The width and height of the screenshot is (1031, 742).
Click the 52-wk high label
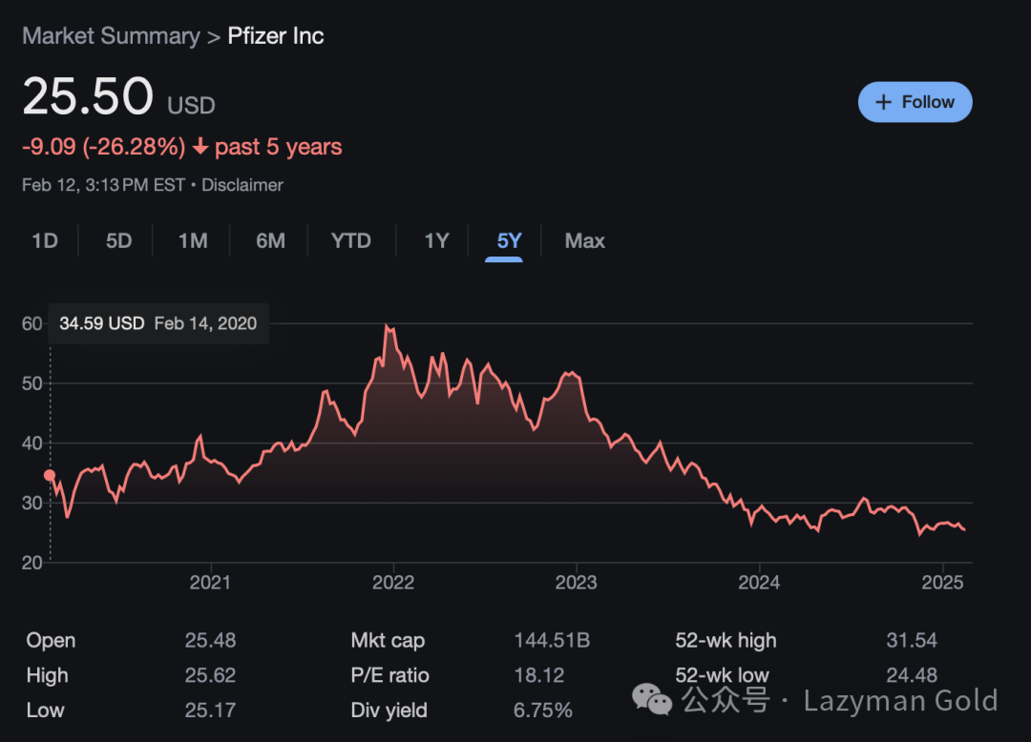click(x=726, y=640)
